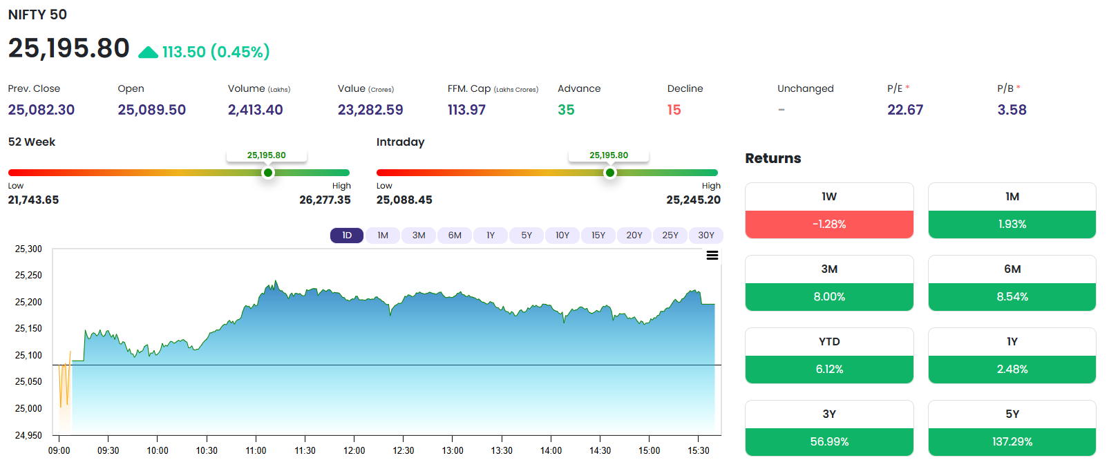Screen dimensions: 1109x469
Task: Open the 1Y returns card showing 2.48%
Action: tap(1012, 356)
